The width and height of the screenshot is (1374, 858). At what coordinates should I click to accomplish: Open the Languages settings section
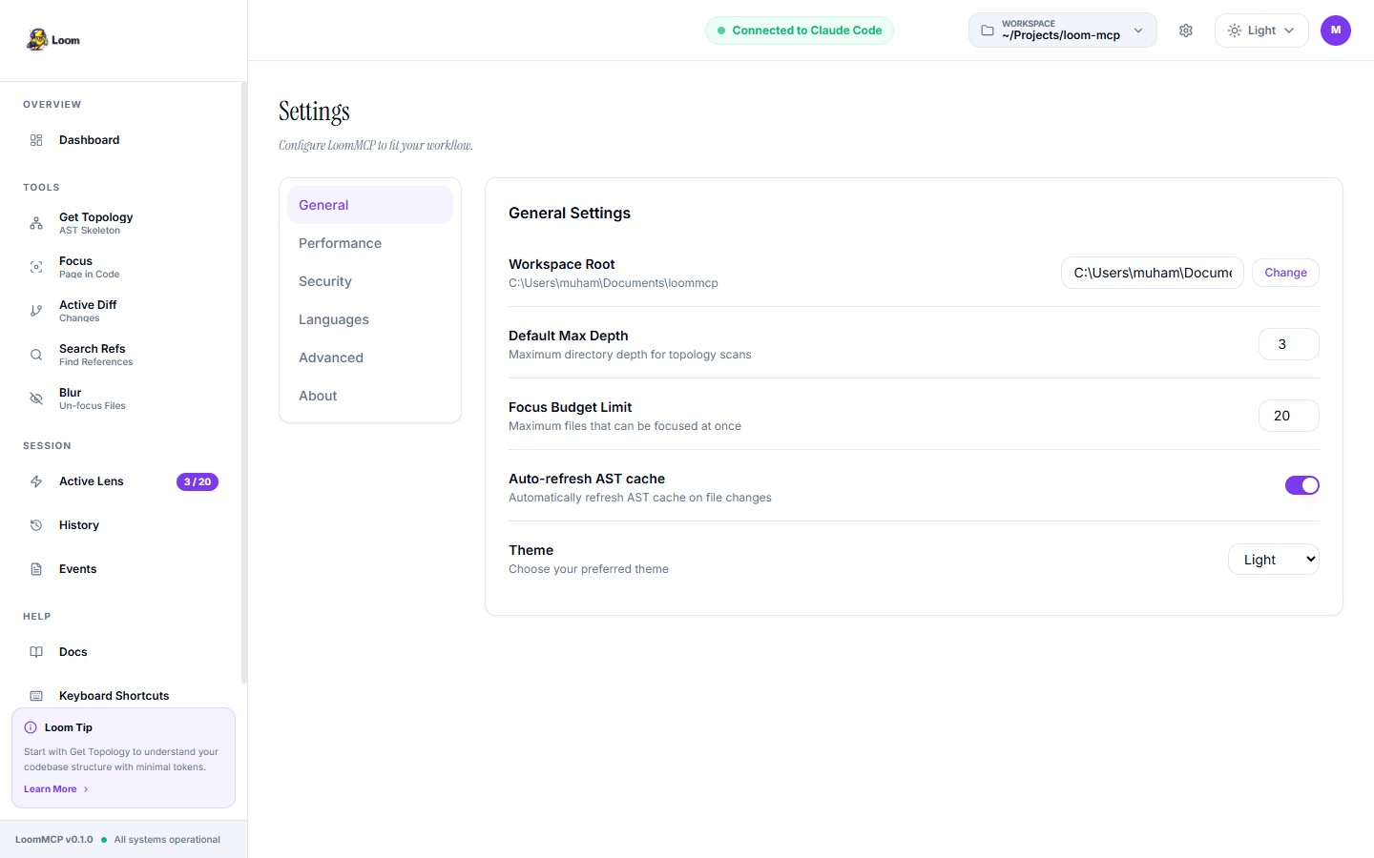(334, 319)
